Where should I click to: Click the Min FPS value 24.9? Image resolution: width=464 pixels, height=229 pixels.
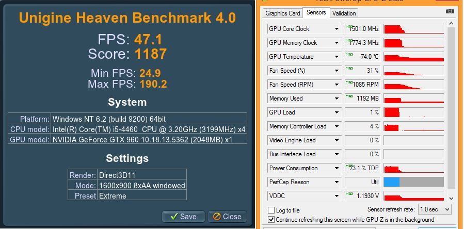tap(150, 73)
